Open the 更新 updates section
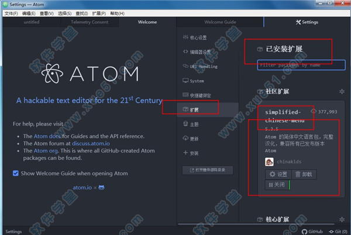This screenshot has height=235, width=351. 191,139
